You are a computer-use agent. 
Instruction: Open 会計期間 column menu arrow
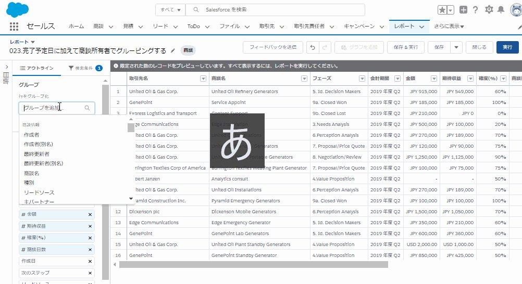[397, 79]
